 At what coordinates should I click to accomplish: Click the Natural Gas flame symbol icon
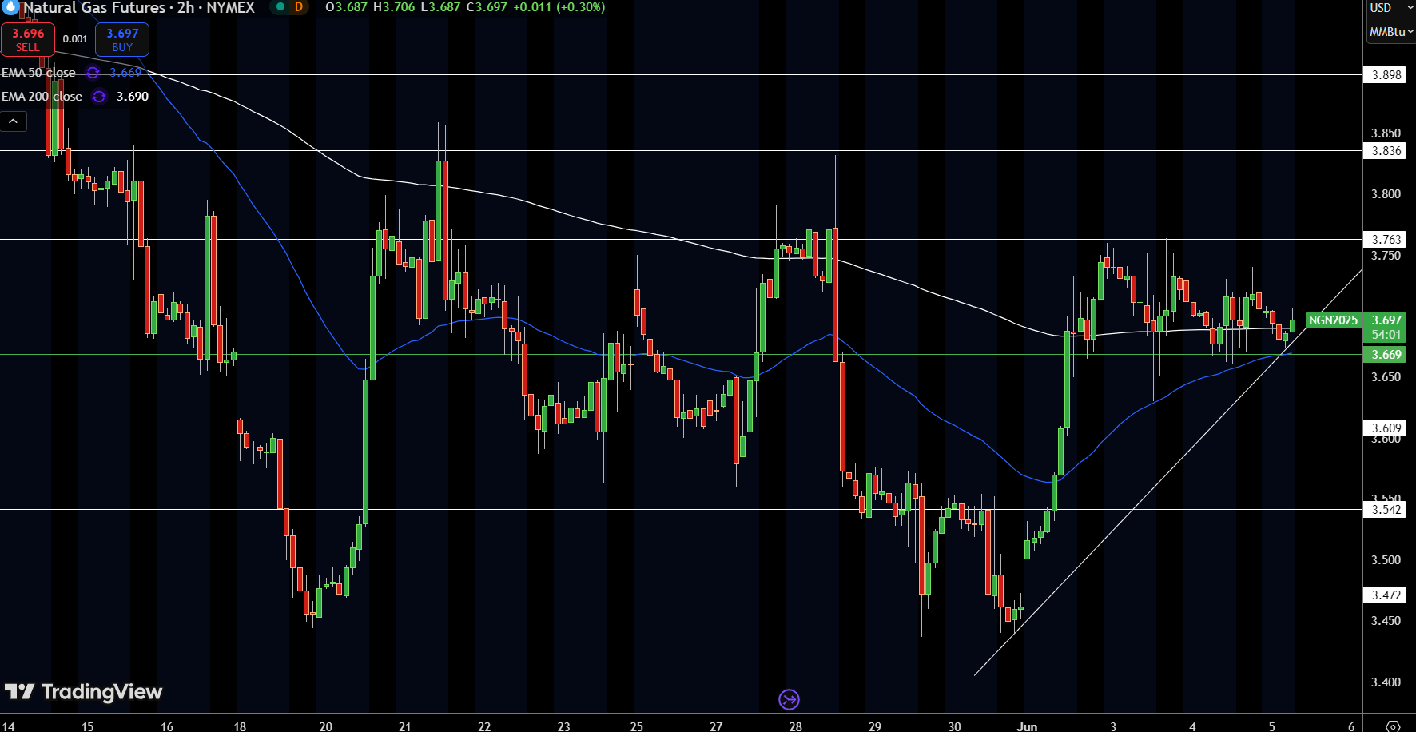click(x=10, y=7)
